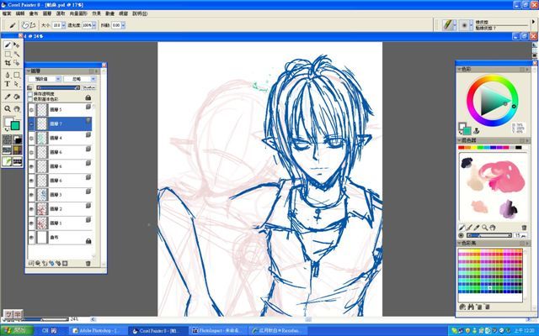This screenshot has height=336, width=539.
Task: Select layer row 圖層 3
Action: pos(61,194)
